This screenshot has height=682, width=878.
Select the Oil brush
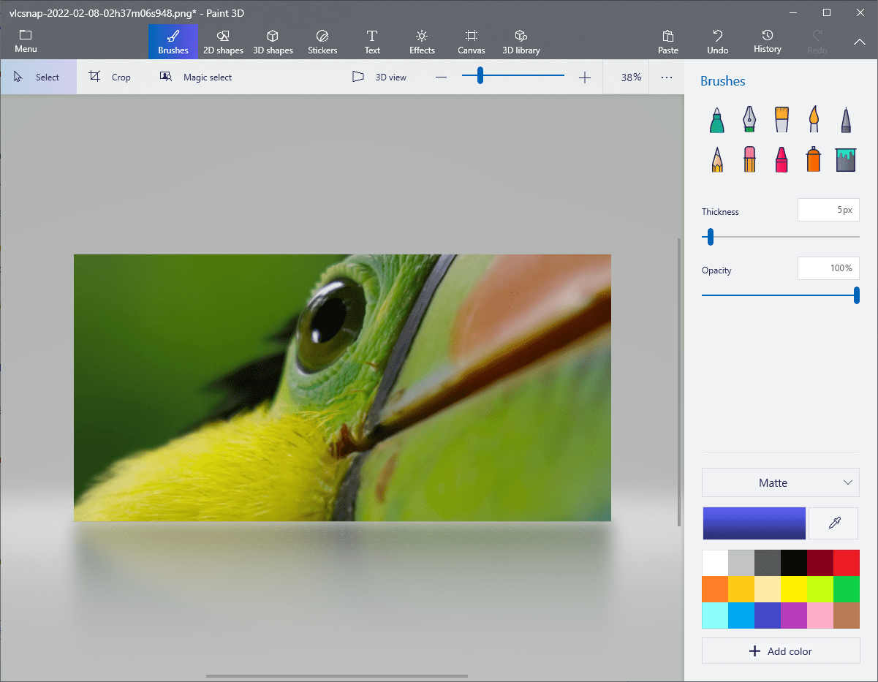[x=782, y=120]
